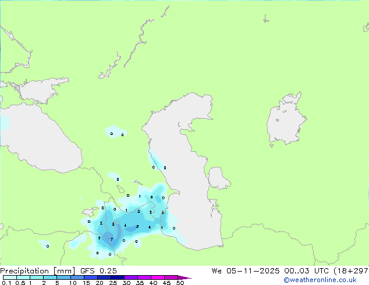This screenshot has width=369, height=285.
Task: Click the '00..03 UTC' time text
Action: click(306, 271)
